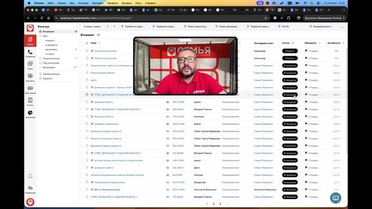Switch to the Поиск грузоотпр... tab
This screenshot has height=209, width=372.
pyautogui.click(x=196, y=27)
